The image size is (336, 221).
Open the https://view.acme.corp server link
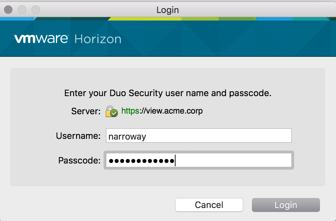point(161,110)
